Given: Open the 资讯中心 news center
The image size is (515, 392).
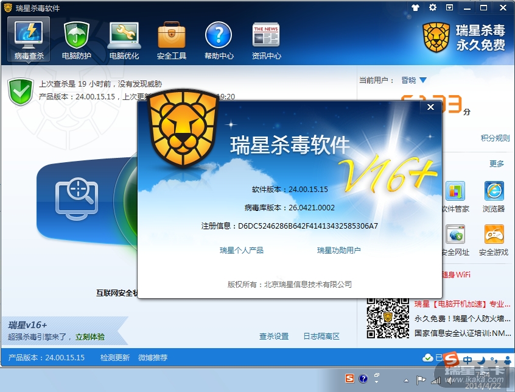Looking at the screenshot, I should pos(266,40).
